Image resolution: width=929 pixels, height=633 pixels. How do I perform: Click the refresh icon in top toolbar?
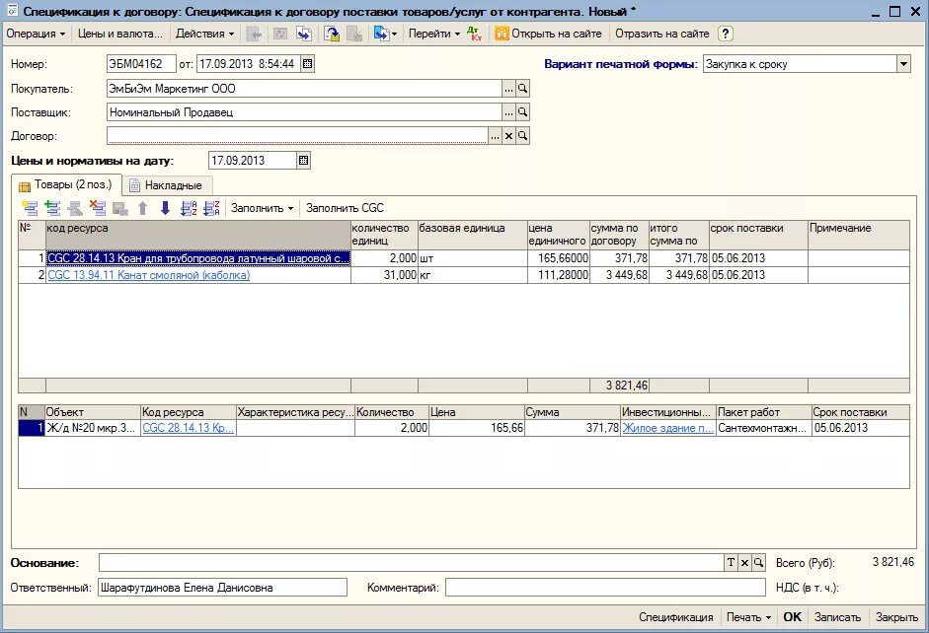[279, 35]
